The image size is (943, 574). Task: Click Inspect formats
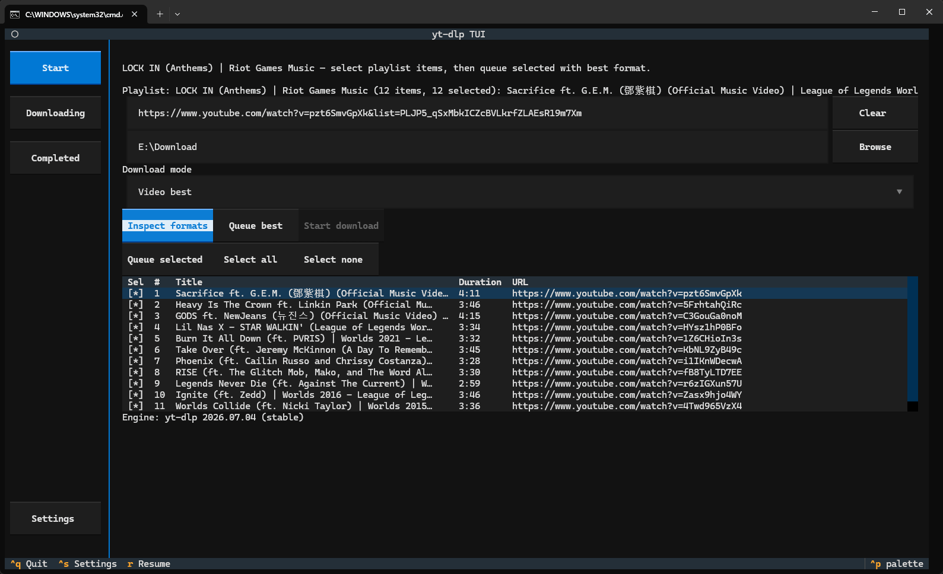167,225
